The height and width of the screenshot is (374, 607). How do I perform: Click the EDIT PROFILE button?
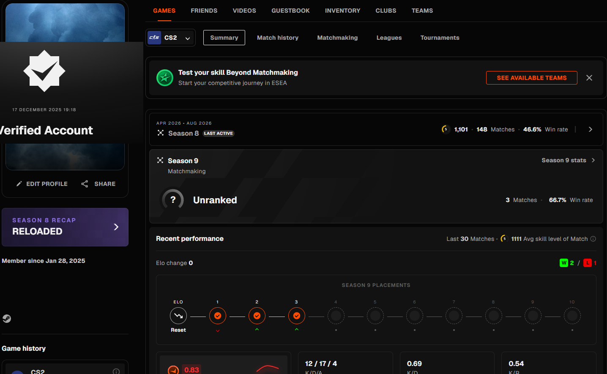pyautogui.click(x=42, y=184)
